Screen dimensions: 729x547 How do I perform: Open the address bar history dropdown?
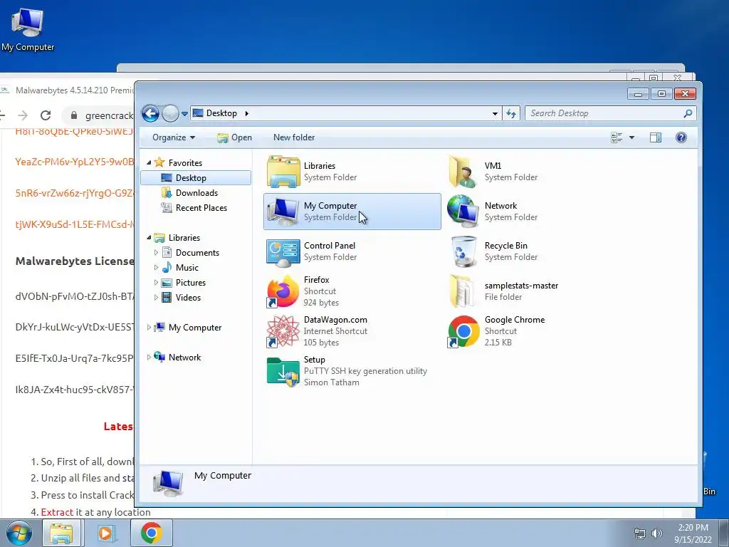(x=495, y=113)
